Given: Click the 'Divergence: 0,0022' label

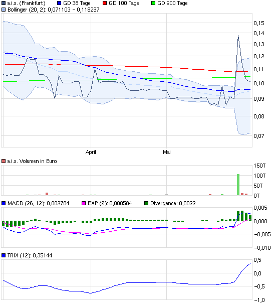Looking at the screenshot, I should click(173, 203).
